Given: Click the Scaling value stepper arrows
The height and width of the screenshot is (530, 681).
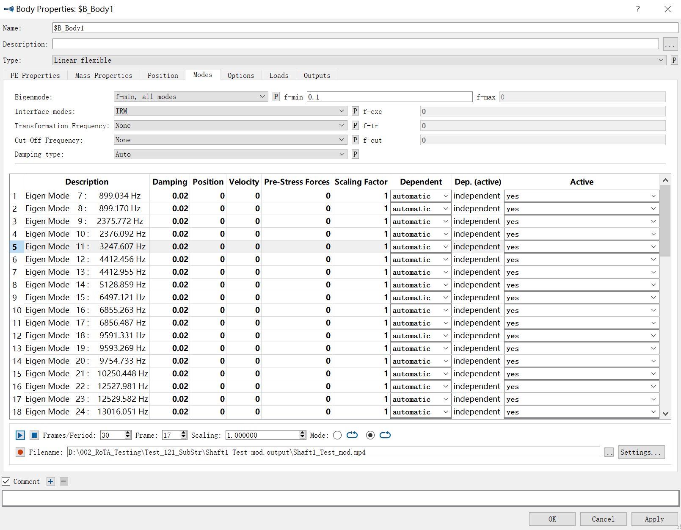Looking at the screenshot, I should tap(303, 435).
